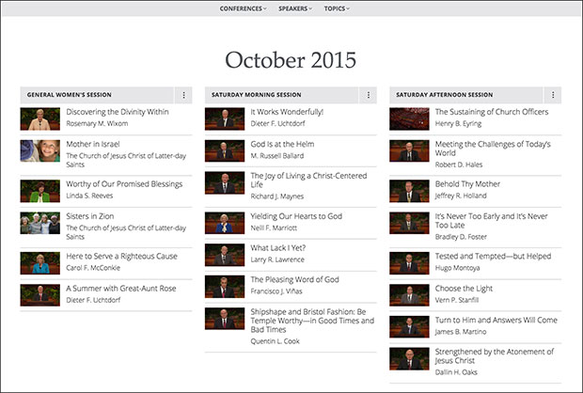Click speaker name Henry B. Eyring
The image size is (583, 393).
459,124
